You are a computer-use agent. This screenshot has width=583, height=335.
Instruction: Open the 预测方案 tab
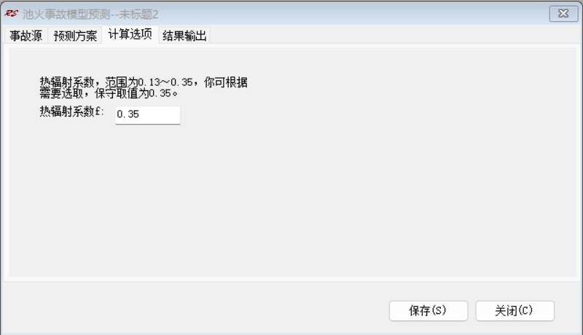[75, 36]
